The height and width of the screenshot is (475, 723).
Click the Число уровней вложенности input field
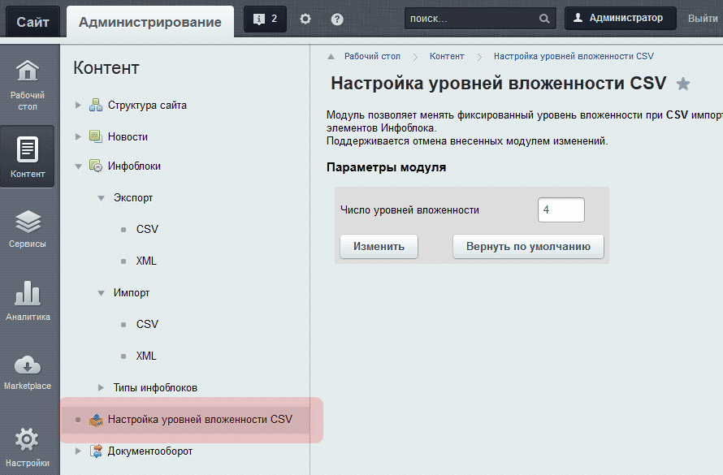[x=561, y=209]
